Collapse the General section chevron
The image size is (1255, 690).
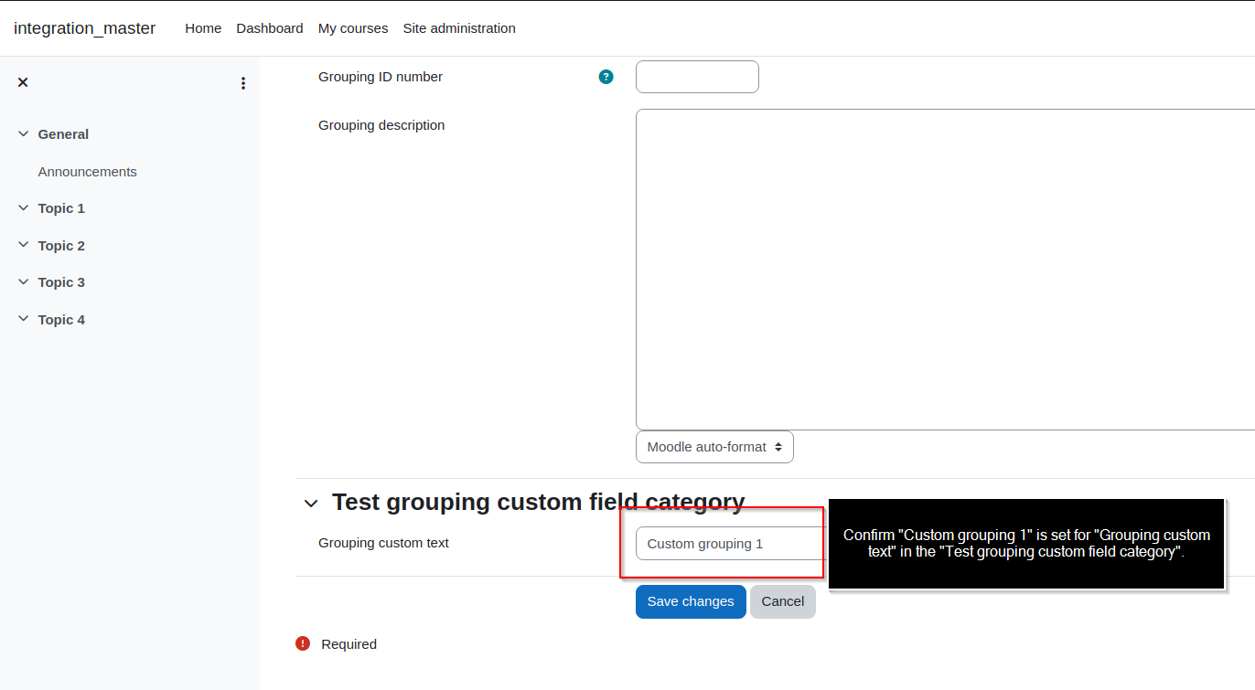point(23,134)
